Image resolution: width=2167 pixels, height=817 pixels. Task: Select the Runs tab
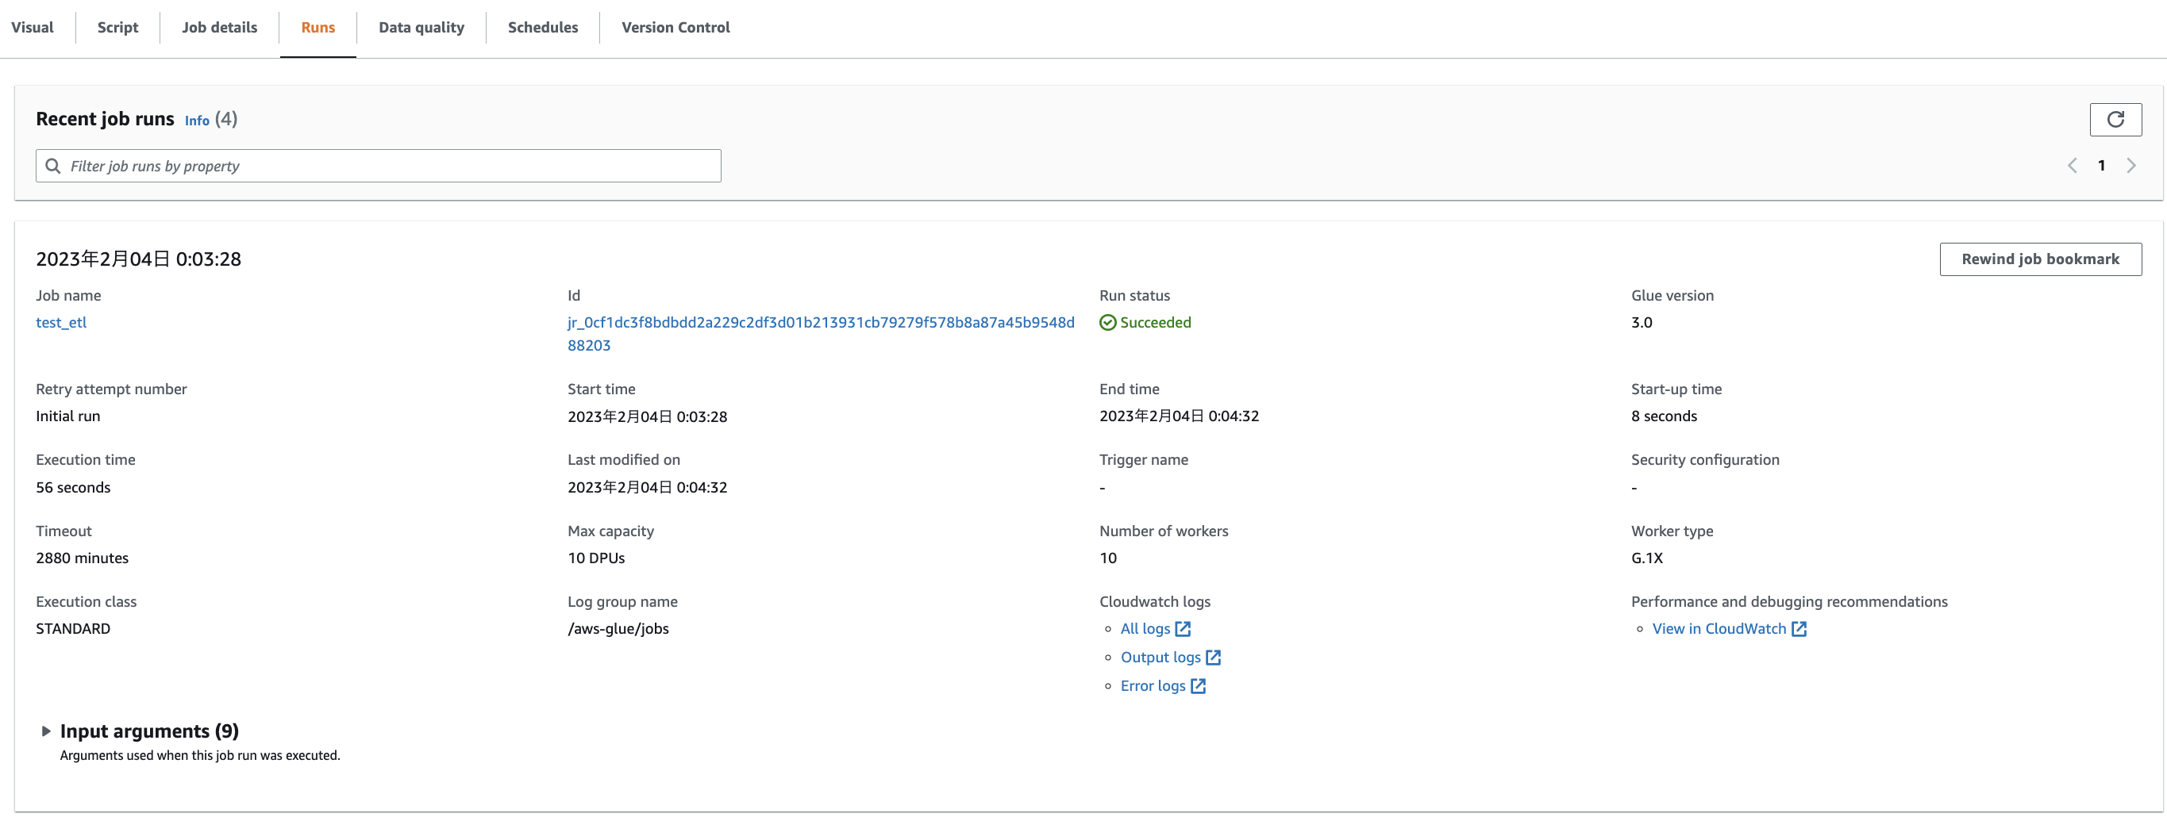[x=318, y=27]
